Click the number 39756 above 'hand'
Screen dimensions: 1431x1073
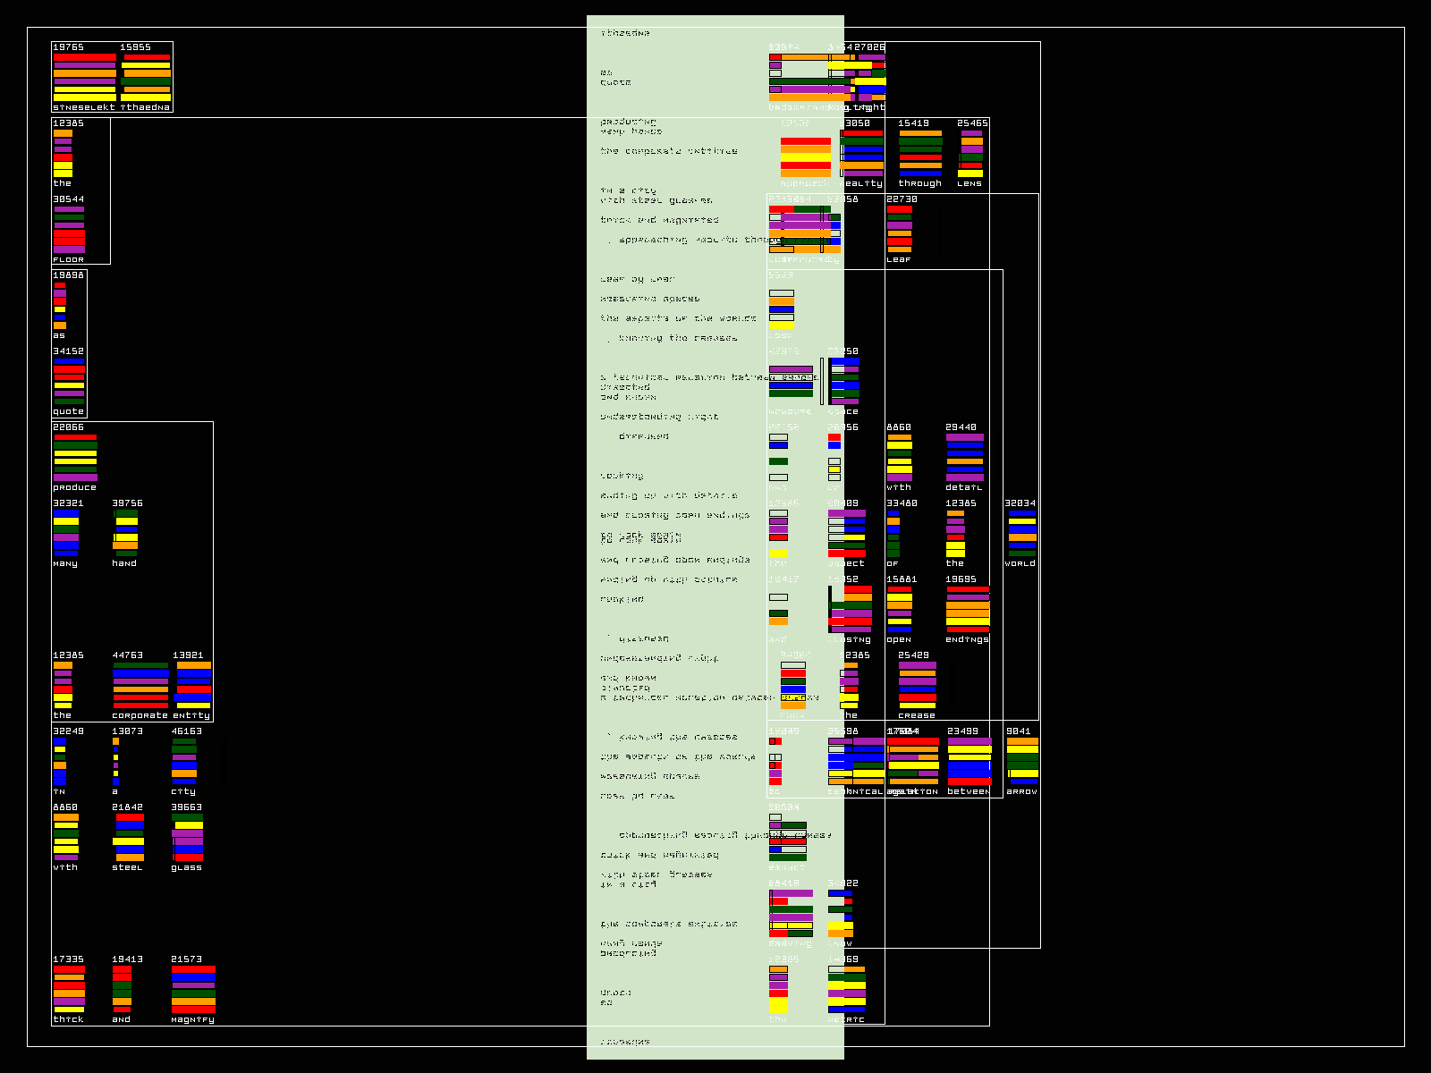click(x=127, y=503)
